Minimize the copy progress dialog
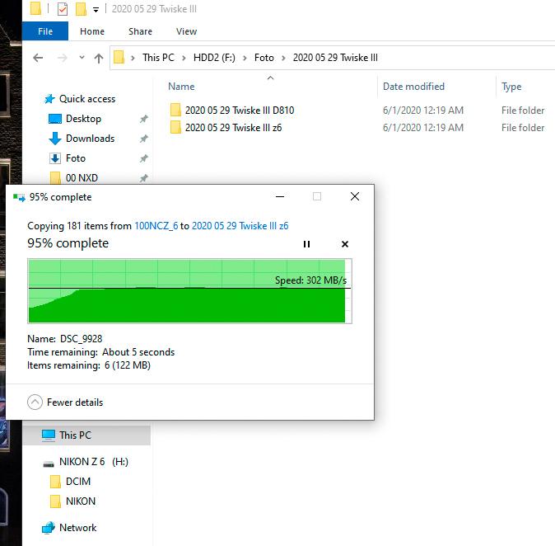Screen dimensions: 555x546 [x=280, y=196]
